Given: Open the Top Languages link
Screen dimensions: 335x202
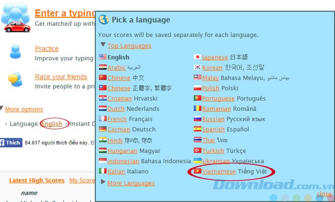Looking at the screenshot, I should pos(129,46).
